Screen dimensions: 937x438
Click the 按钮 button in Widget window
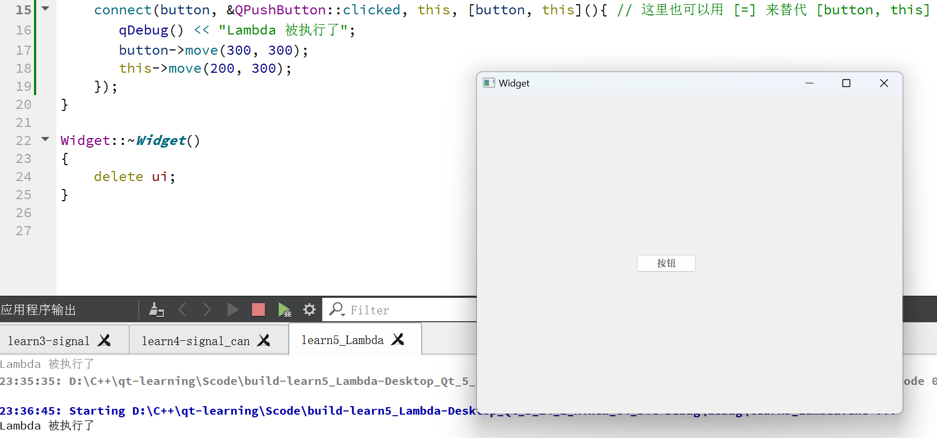pyautogui.click(x=666, y=263)
